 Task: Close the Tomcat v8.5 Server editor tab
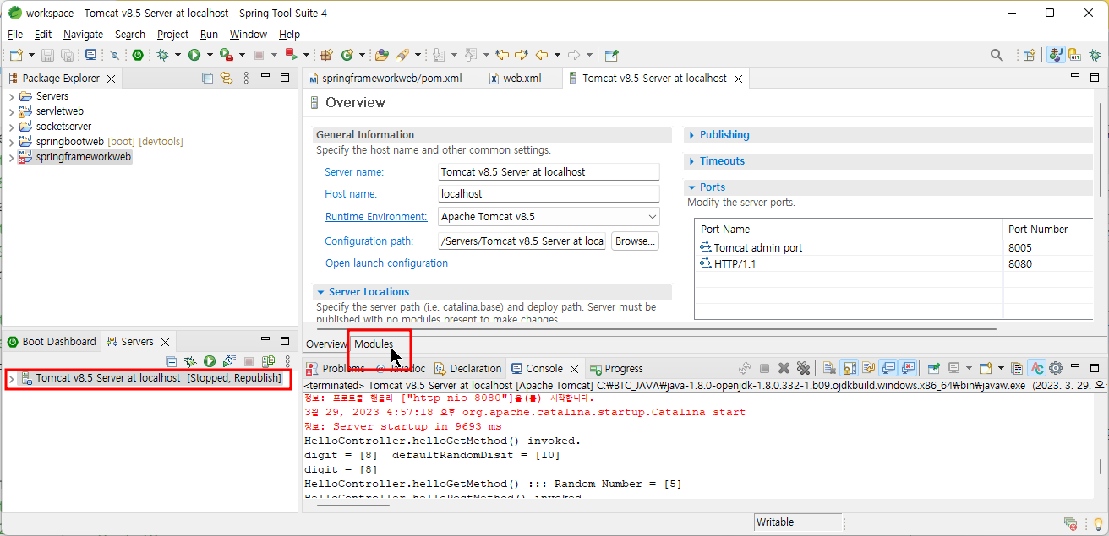tap(738, 79)
